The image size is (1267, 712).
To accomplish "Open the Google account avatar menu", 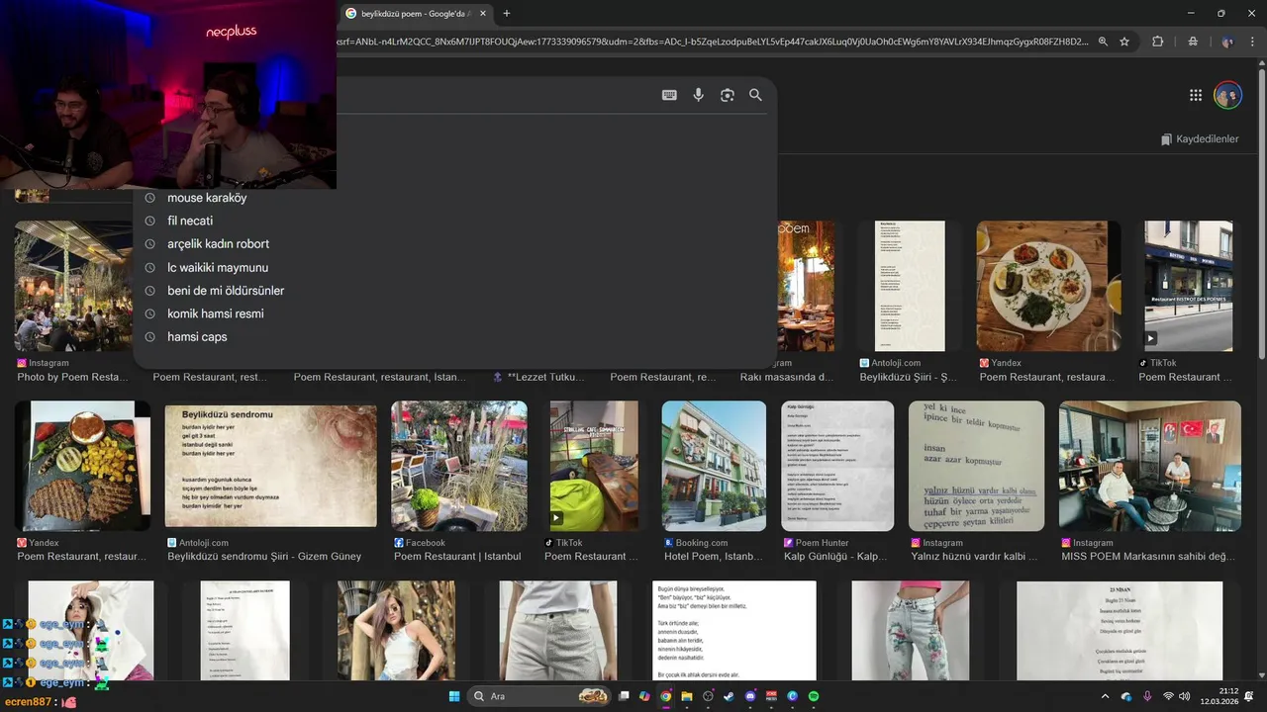I will pyautogui.click(x=1227, y=95).
